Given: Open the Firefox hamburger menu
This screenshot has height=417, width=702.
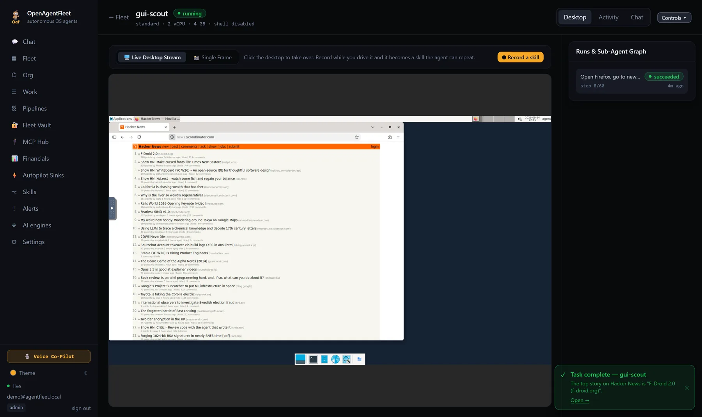Looking at the screenshot, I should 398,137.
